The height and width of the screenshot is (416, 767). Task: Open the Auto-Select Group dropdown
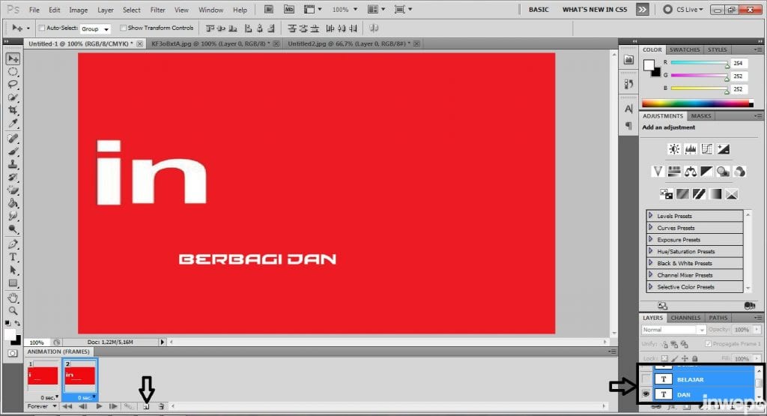click(x=95, y=28)
